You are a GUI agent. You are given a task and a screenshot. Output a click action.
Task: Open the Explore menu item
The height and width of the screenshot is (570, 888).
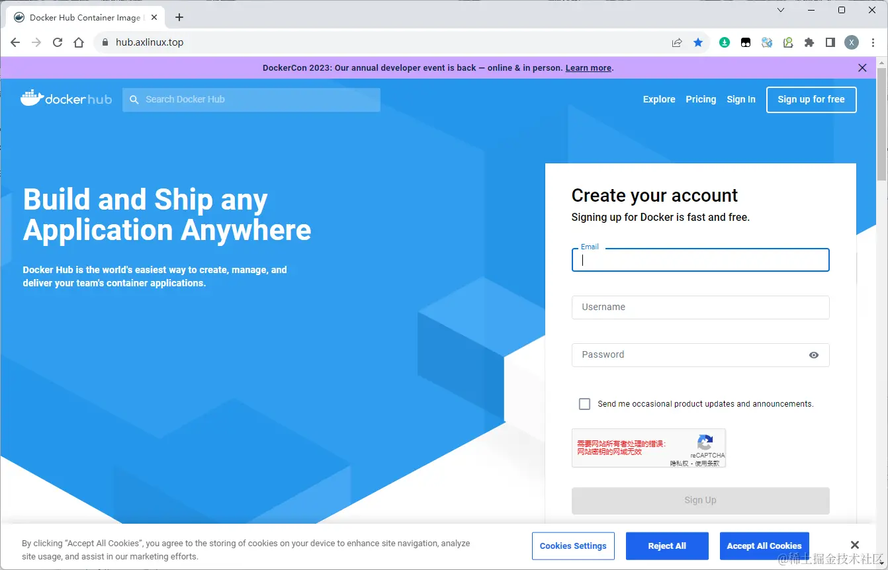(x=659, y=99)
